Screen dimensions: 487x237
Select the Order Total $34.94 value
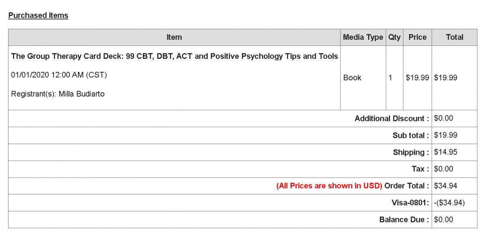446,186
